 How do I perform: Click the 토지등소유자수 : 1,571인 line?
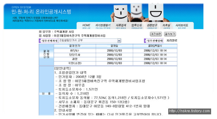click(x=77, y=89)
